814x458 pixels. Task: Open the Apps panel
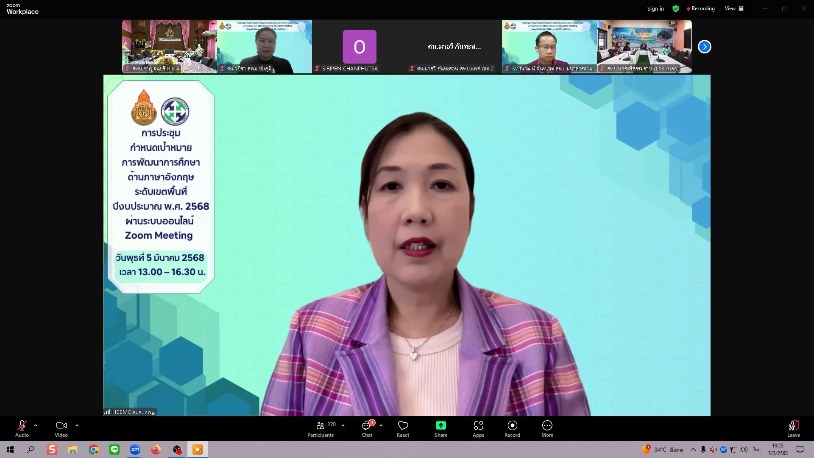click(479, 428)
